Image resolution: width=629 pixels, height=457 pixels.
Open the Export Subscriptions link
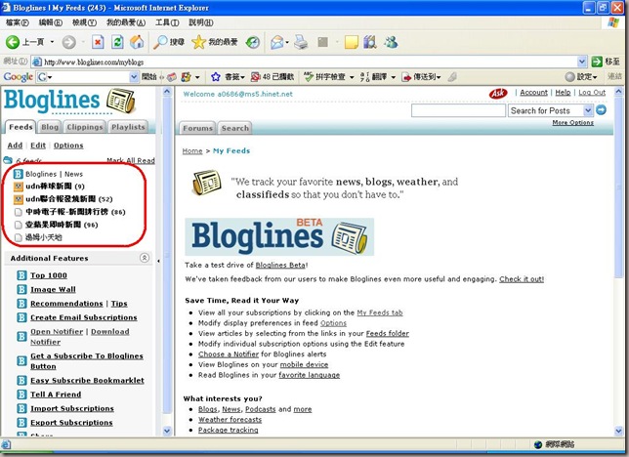click(71, 423)
